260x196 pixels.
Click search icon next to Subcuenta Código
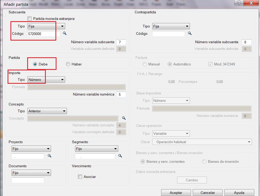64,33
